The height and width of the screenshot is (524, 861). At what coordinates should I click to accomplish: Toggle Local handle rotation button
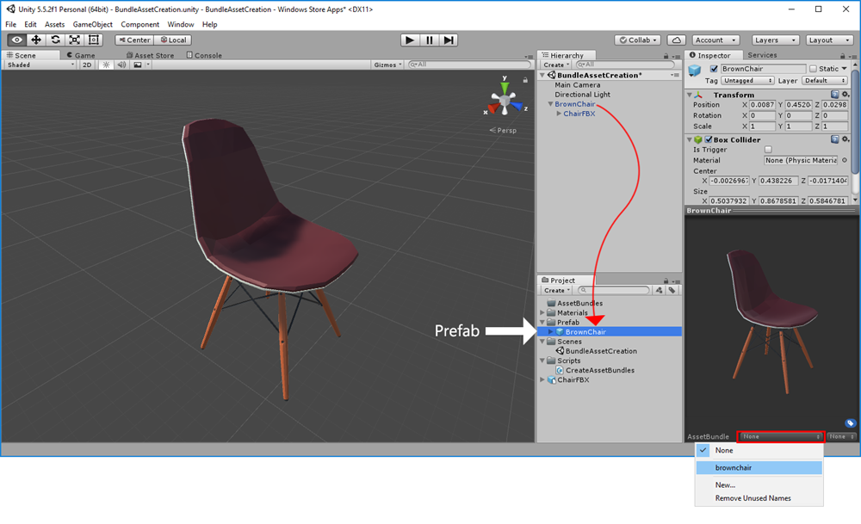(173, 40)
